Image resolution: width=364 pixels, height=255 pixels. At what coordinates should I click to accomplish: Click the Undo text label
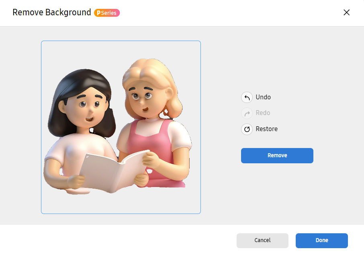click(x=263, y=97)
